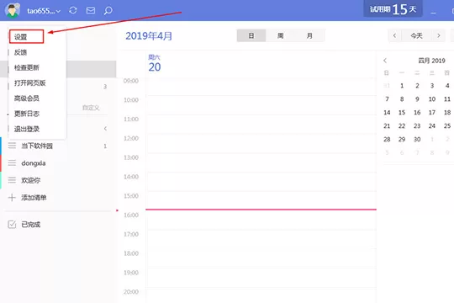Image resolution: width=454 pixels, height=303 pixels.
Task: Click the dongxia list handle icon
Action: [12, 163]
